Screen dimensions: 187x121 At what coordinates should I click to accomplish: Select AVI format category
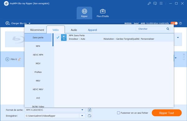(38, 98)
